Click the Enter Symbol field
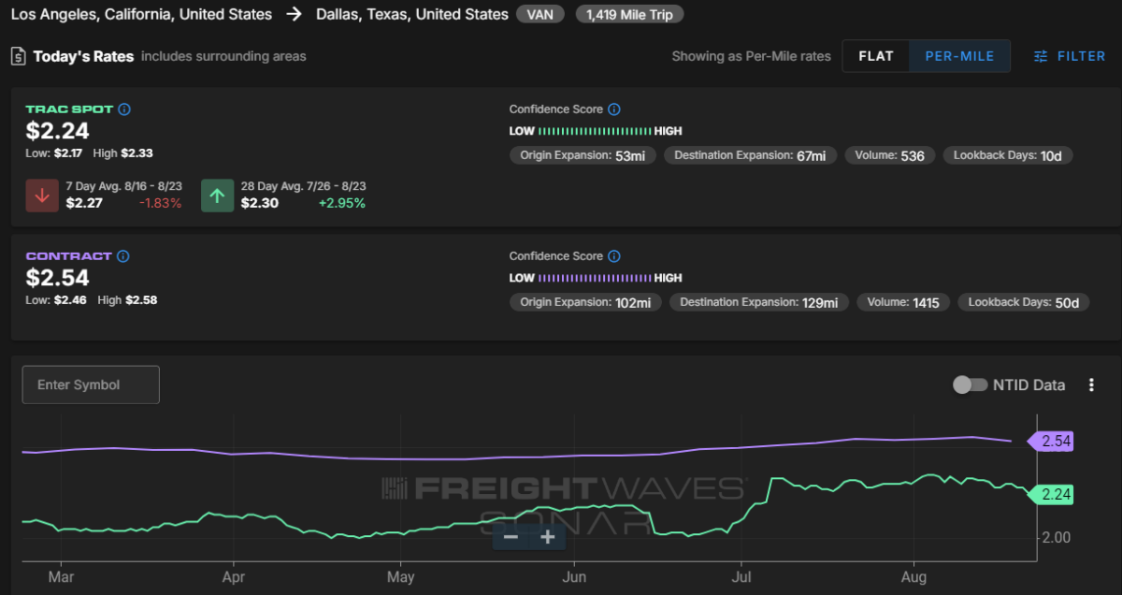 coord(91,385)
